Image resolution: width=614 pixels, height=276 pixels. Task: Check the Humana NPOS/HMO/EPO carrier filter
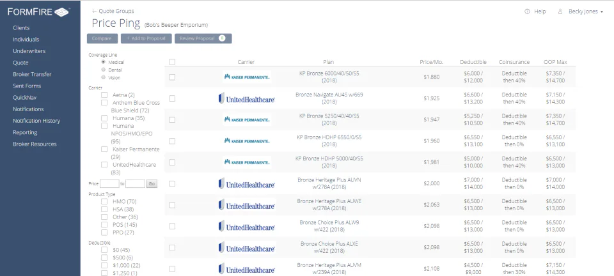(104, 126)
